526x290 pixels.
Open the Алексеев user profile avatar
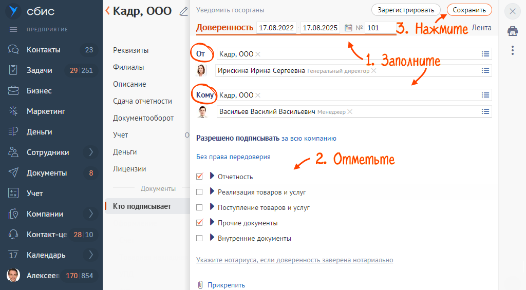(13, 275)
